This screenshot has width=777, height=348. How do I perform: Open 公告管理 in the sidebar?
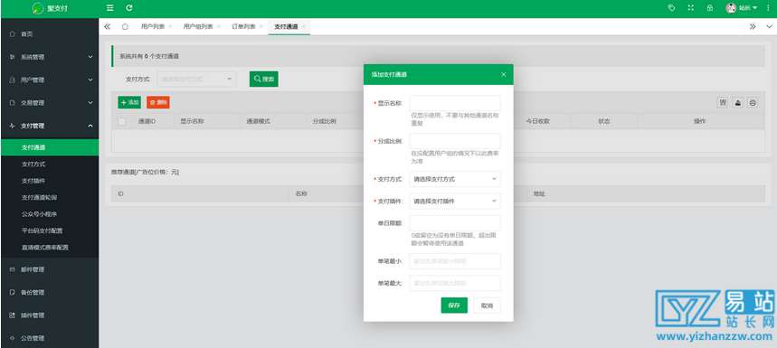[x=50, y=338]
